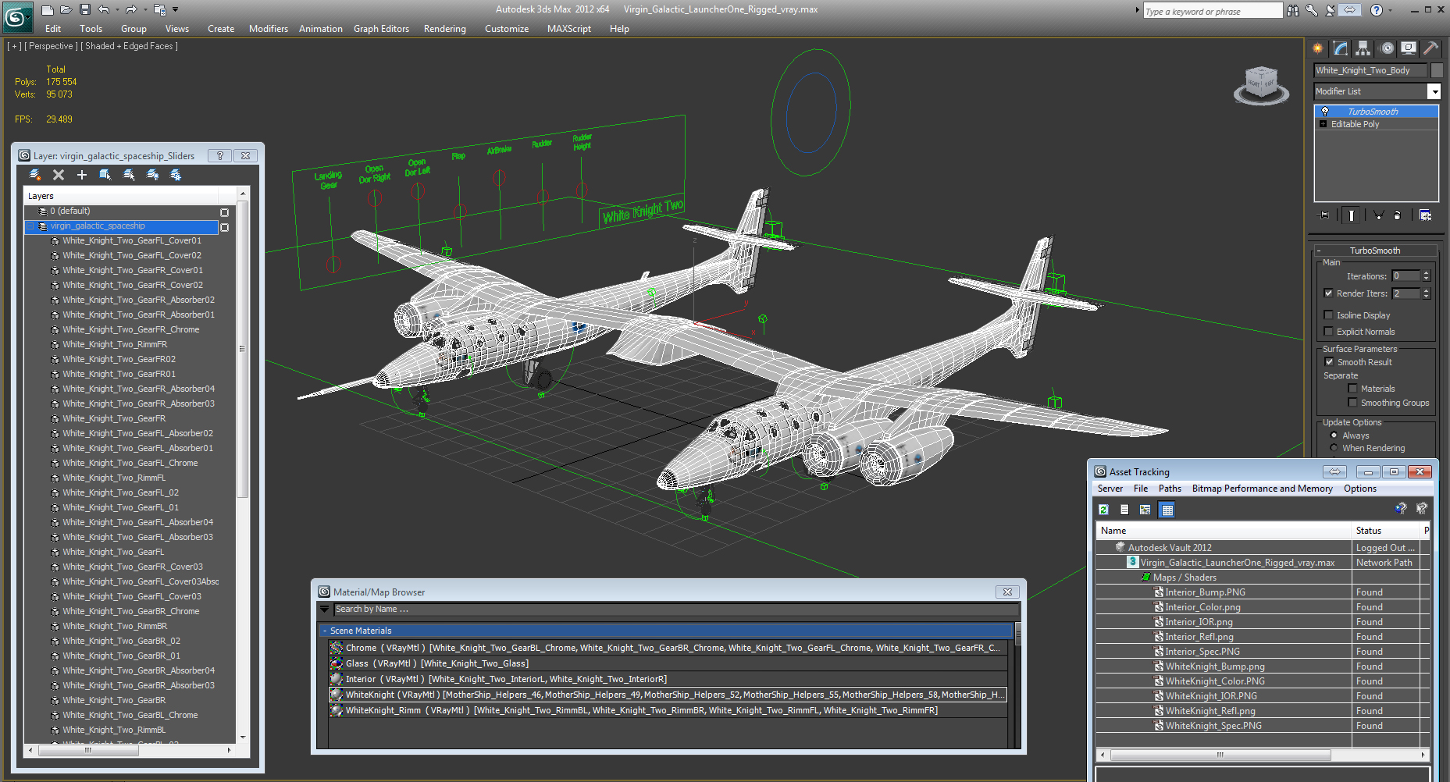Collapse the virgin_galactic_spaceship layer
This screenshot has height=782, width=1450.
(x=31, y=226)
